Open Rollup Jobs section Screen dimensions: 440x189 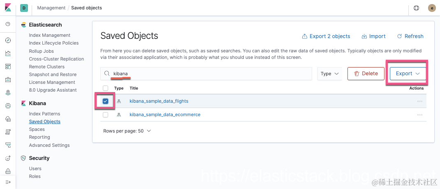(41, 51)
